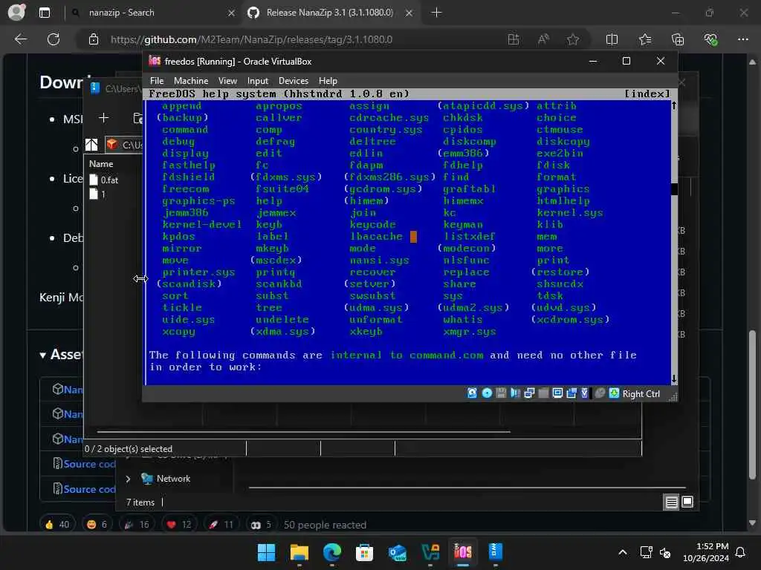Open the Windows Start menu
761x570 pixels.
pos(266,552)
